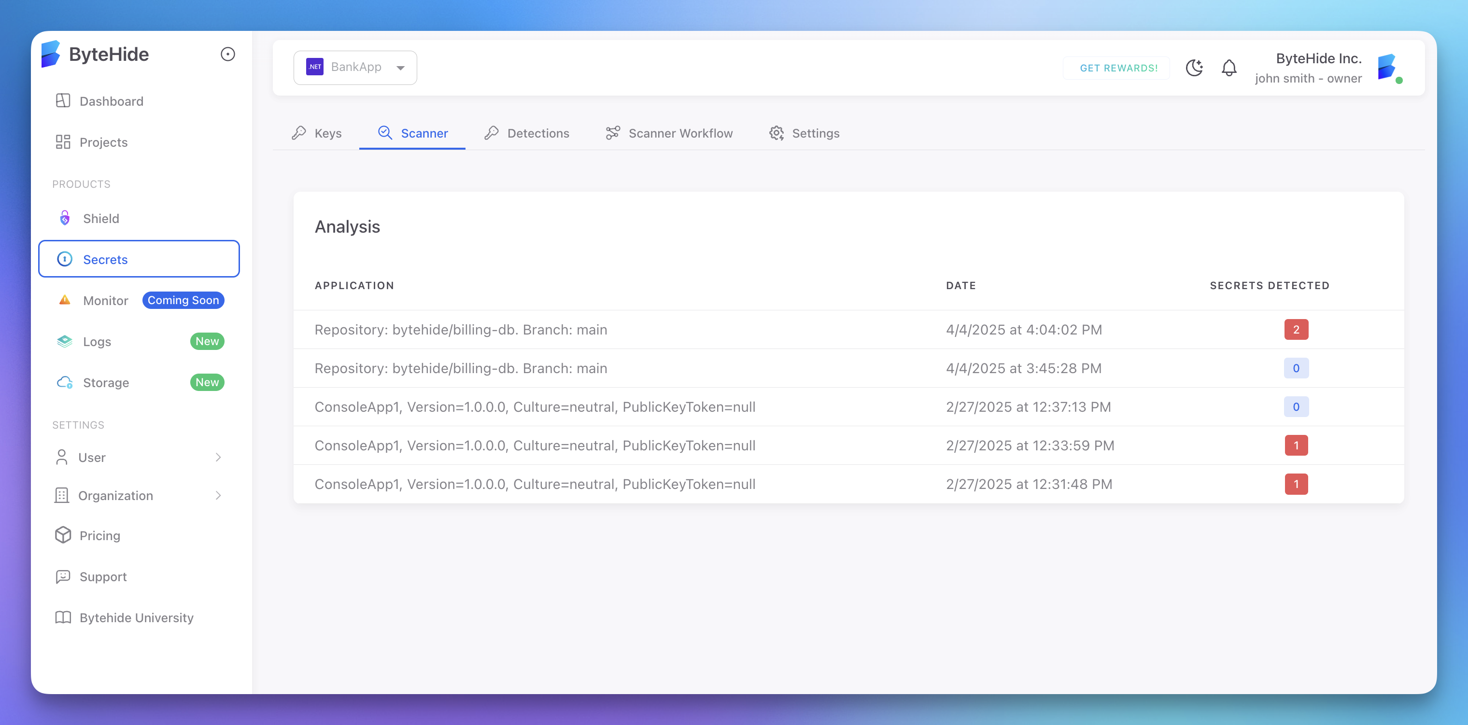Expand the User settings chevron
The image size is (1468, 725).
point(218,457)
